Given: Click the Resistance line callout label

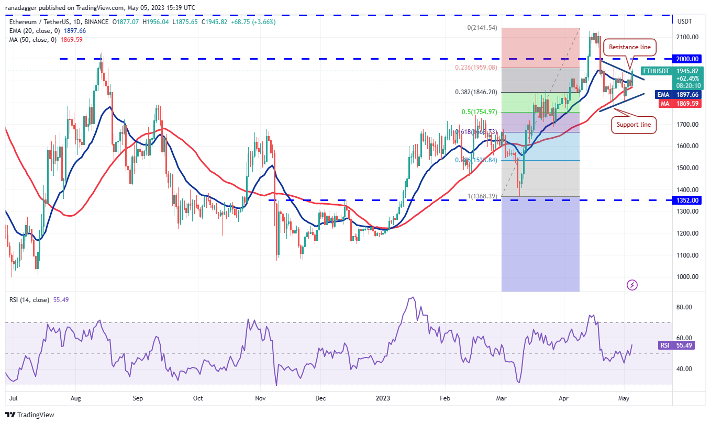Looking at the screenshot, I should pos(630,47).
